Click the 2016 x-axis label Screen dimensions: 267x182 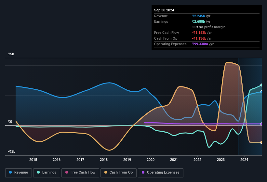[57, 160]
